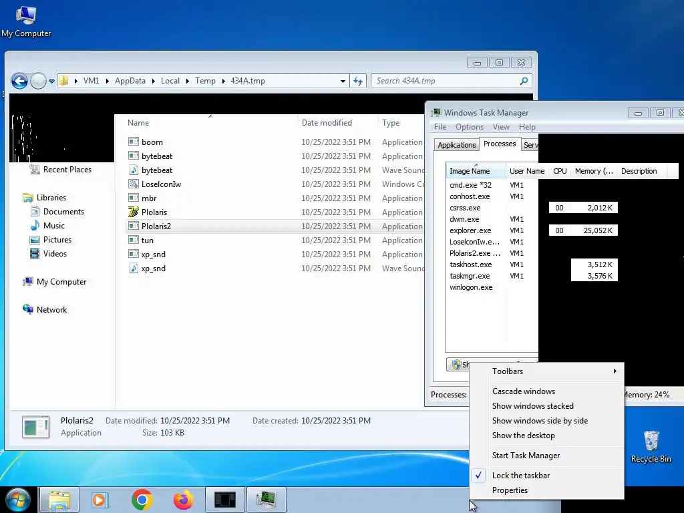
Task: Select the mbr application icon
Action: pos(134,198)
